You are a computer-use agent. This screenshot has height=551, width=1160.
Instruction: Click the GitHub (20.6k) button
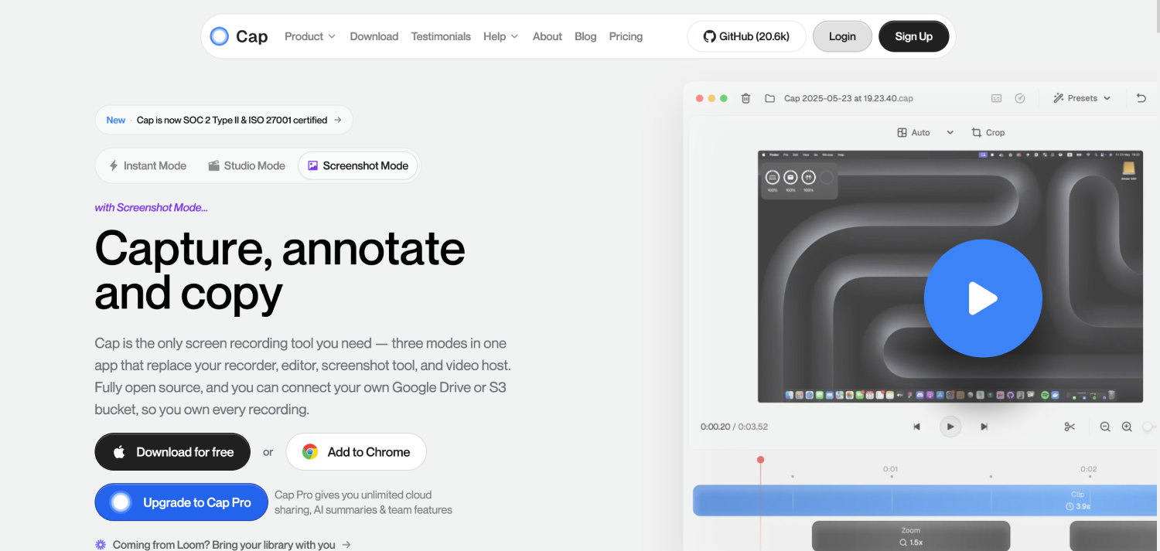click(746, 36)
